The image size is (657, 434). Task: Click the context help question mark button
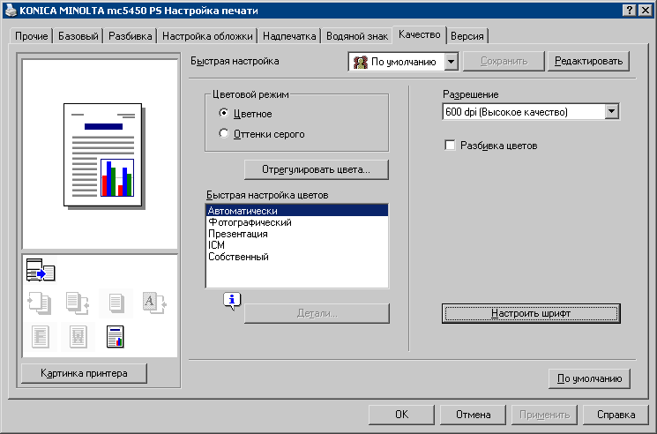tap(630, 11)
